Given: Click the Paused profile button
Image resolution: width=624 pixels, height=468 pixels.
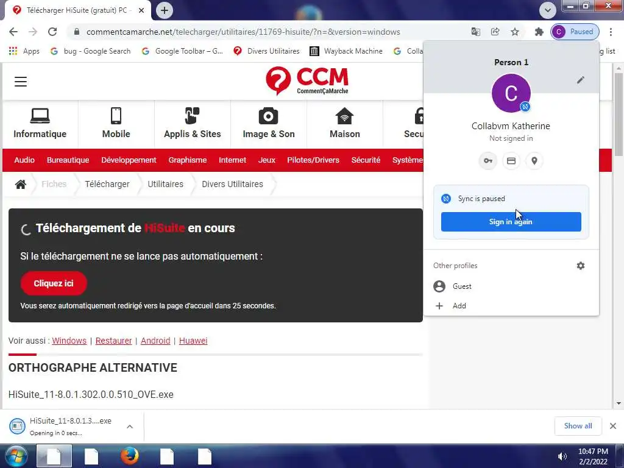Looking at the screenshot, I should tap(575, 32).
